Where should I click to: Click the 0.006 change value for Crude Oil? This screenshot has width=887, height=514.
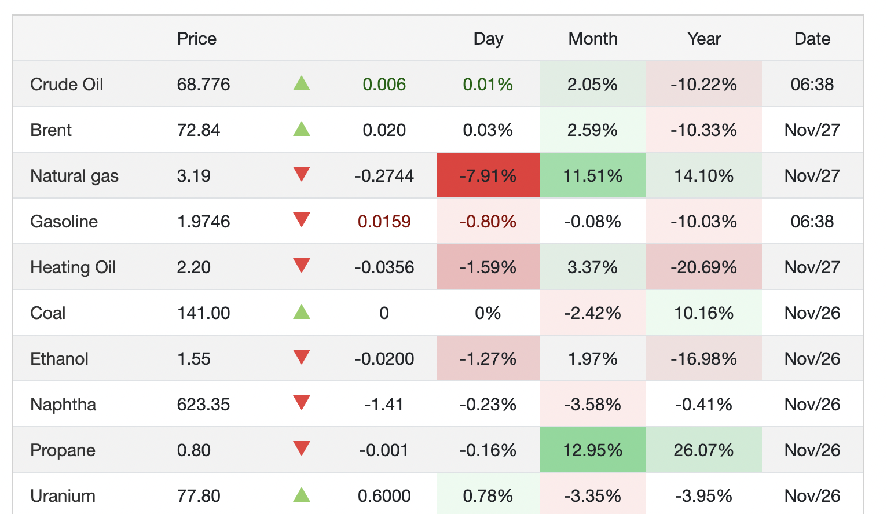[384, 85]
